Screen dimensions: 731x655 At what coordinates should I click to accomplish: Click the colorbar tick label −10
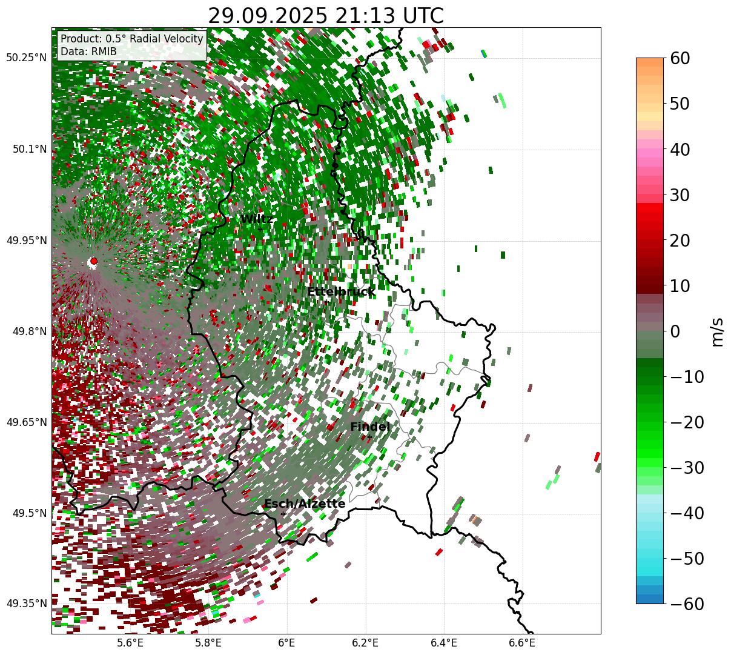687,377
